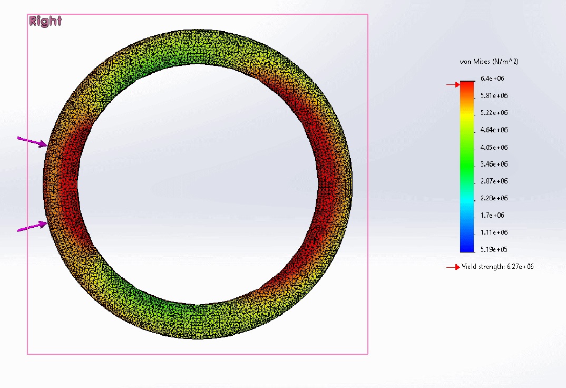Click the 5.22e+06 legend label

[x=494, y=113]
